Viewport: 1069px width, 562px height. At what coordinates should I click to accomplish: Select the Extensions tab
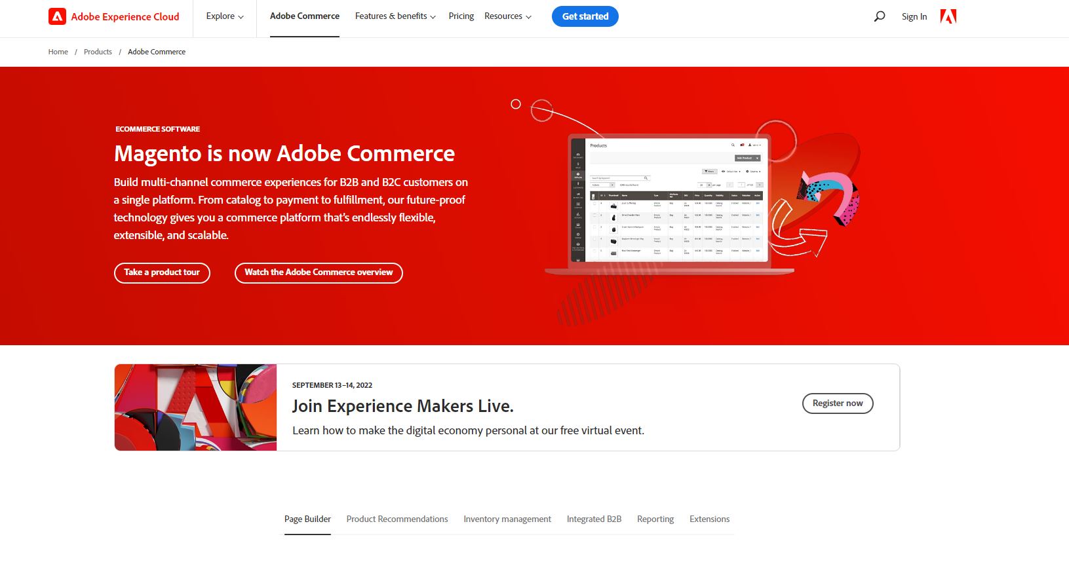coord(709,519)
